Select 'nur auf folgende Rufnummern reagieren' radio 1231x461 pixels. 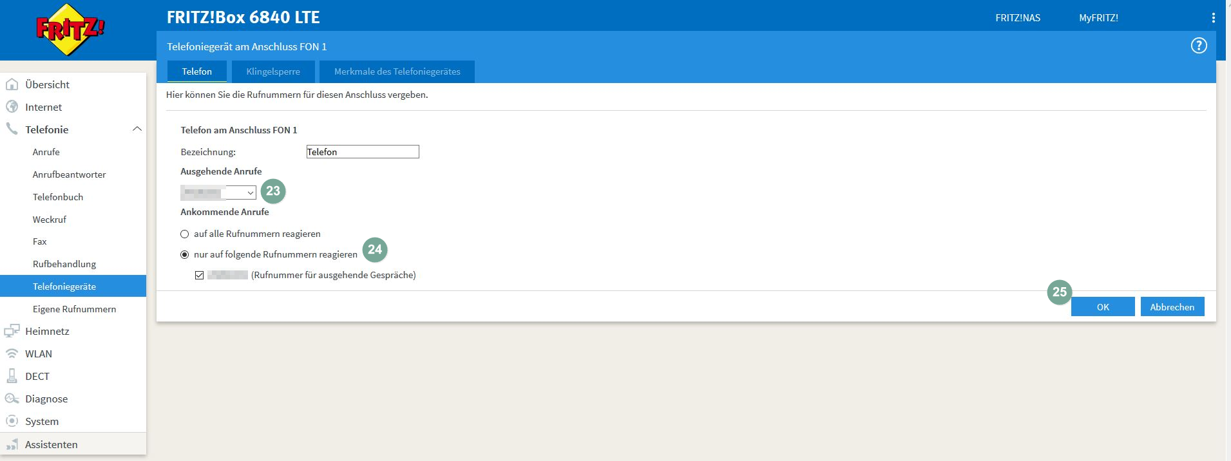(184, 254)
